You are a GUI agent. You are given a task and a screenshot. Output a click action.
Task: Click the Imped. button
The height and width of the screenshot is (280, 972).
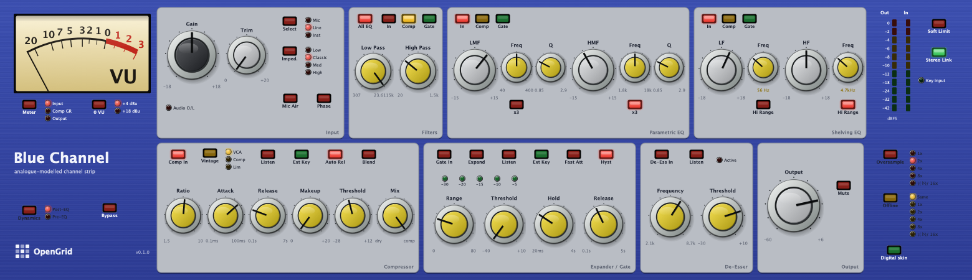[x=290, y=51]
